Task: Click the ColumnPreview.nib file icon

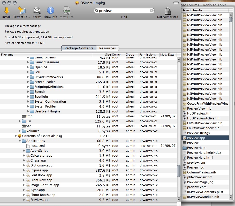Action: click(x=185, y=172)
